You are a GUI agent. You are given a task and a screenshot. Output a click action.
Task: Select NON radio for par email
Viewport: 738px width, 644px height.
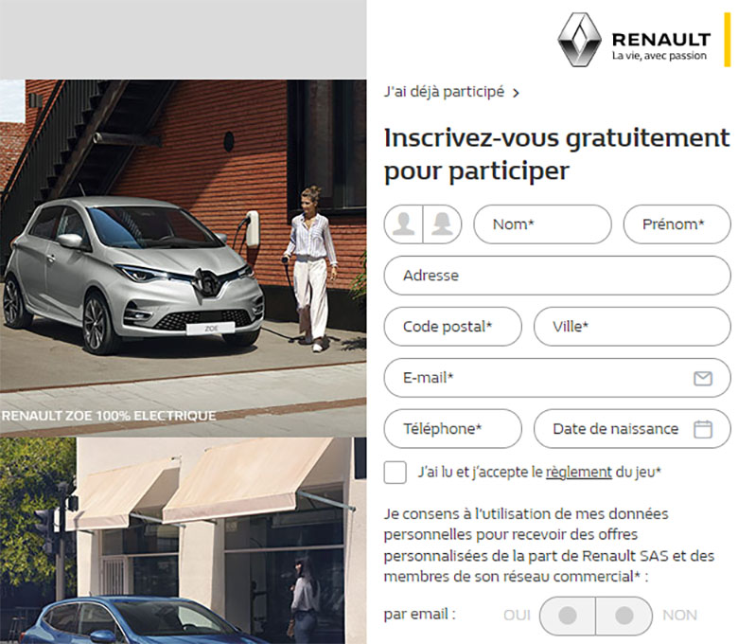pos(624,616)
